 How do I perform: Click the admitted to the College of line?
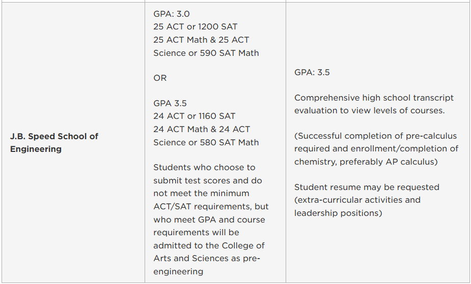[209, 246]
